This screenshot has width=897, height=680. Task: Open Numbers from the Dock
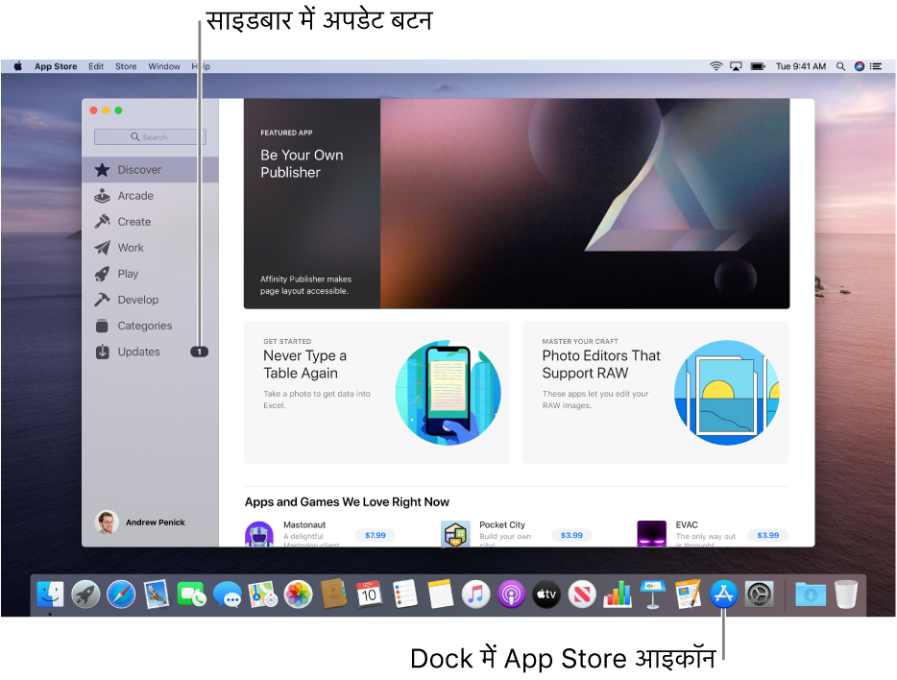618,595
